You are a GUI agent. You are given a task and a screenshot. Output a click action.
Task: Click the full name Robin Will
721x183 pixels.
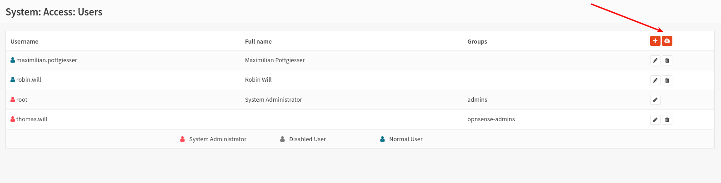point(258,79)
